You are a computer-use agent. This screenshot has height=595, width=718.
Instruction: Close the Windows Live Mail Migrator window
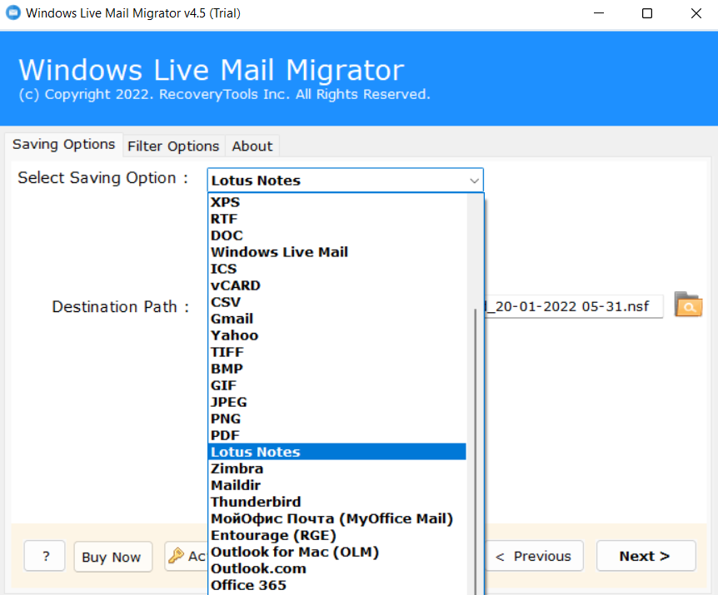tap(696, 13)
